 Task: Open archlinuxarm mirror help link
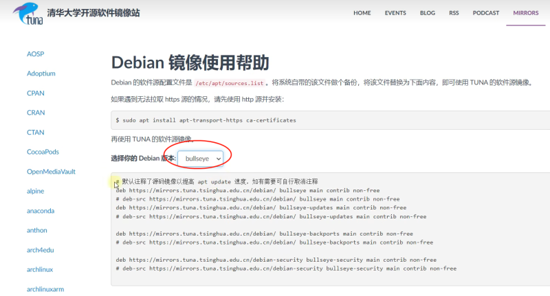[x=45, y=289]
